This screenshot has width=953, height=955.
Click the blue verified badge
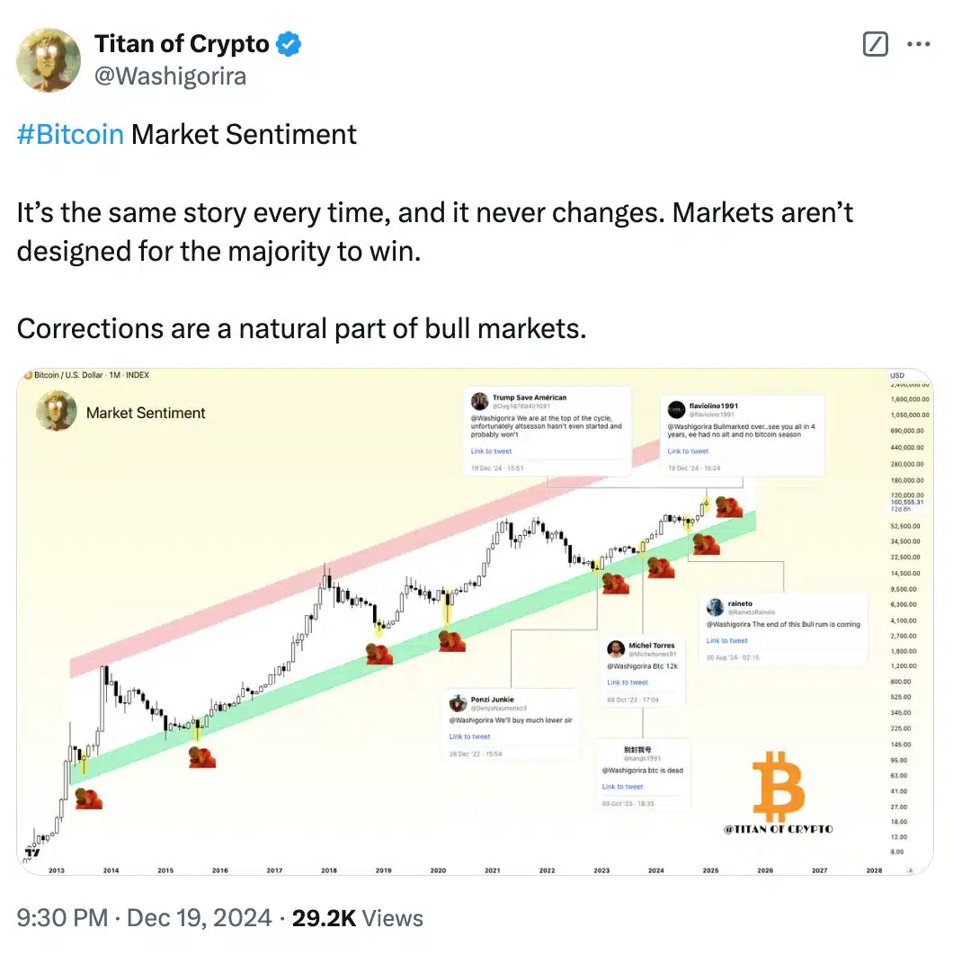pyautogui.click(x=289, y=44)
